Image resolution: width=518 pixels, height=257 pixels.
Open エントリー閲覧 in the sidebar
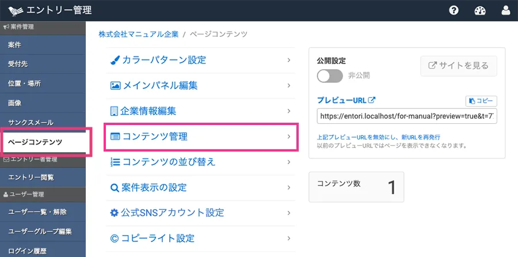pos(32,177)
